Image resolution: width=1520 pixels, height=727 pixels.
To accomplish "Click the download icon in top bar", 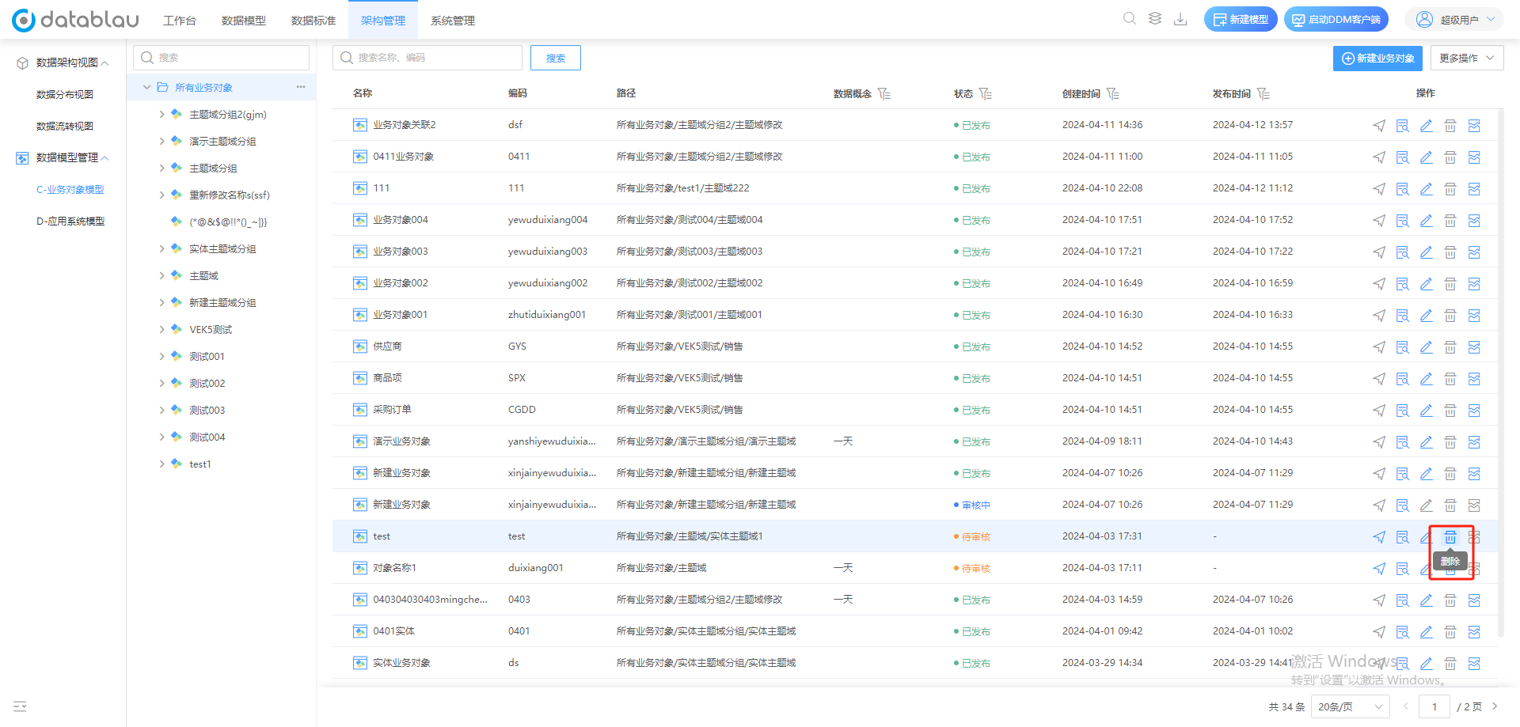I will (1180, 18).
